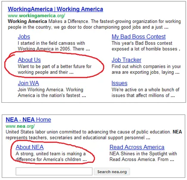Click the Search nea.org button
187x180 pixels.
pyautogui.click(x=112, y=172)
